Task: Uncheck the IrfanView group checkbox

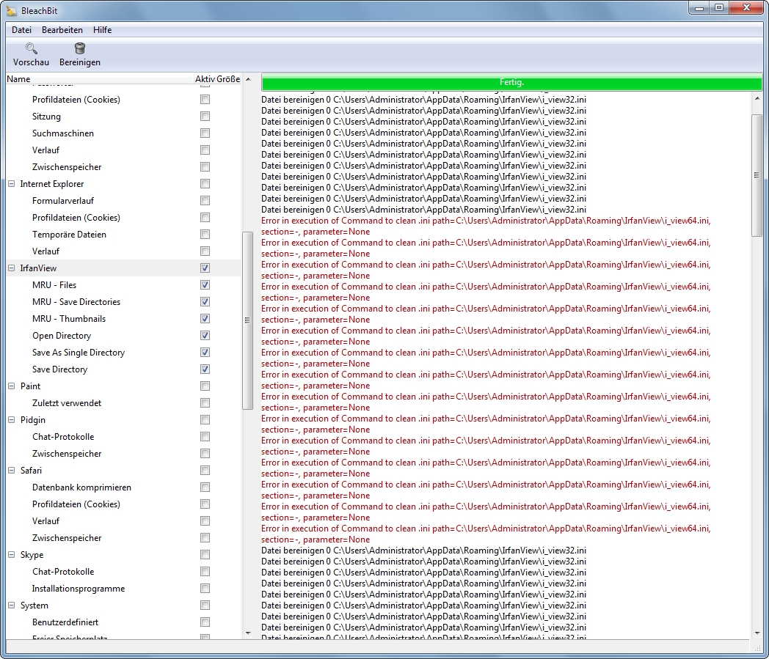Action: [x=205, y=268]
